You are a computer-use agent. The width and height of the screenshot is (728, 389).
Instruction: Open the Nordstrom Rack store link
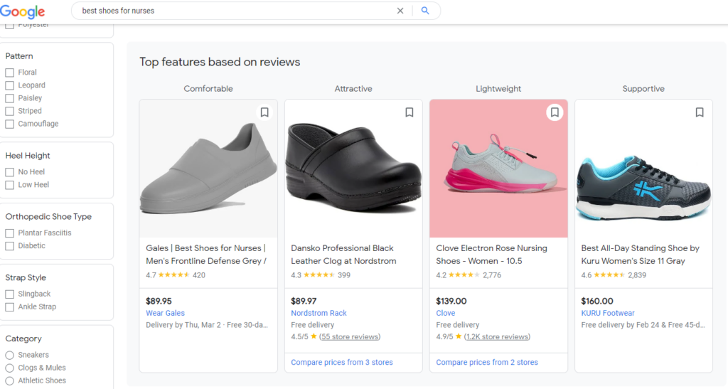[319, 313]
